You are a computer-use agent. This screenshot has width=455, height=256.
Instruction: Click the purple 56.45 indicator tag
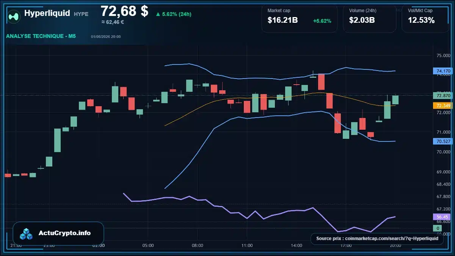coord(442,217)
